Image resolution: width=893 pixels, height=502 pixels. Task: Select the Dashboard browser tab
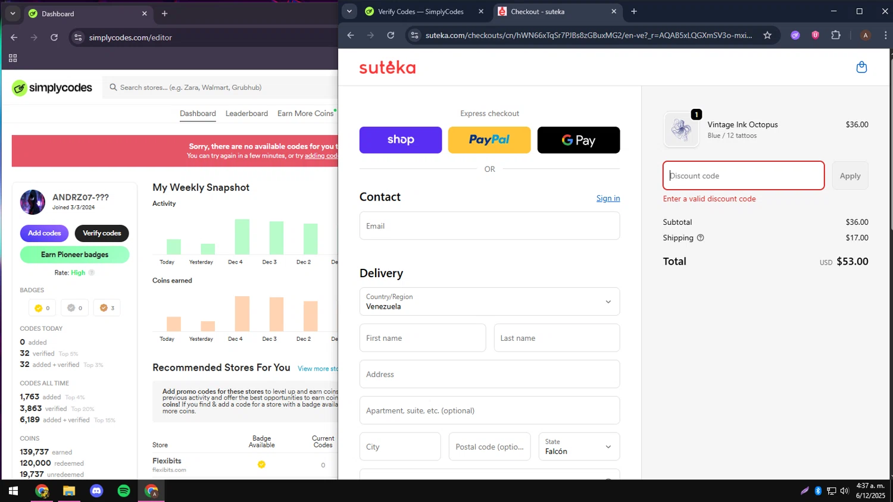coord(88,14)
